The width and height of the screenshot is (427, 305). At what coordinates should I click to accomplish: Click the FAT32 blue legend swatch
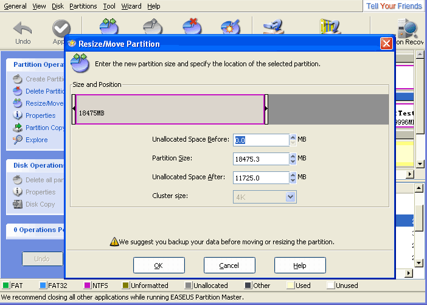click(43, 285)
